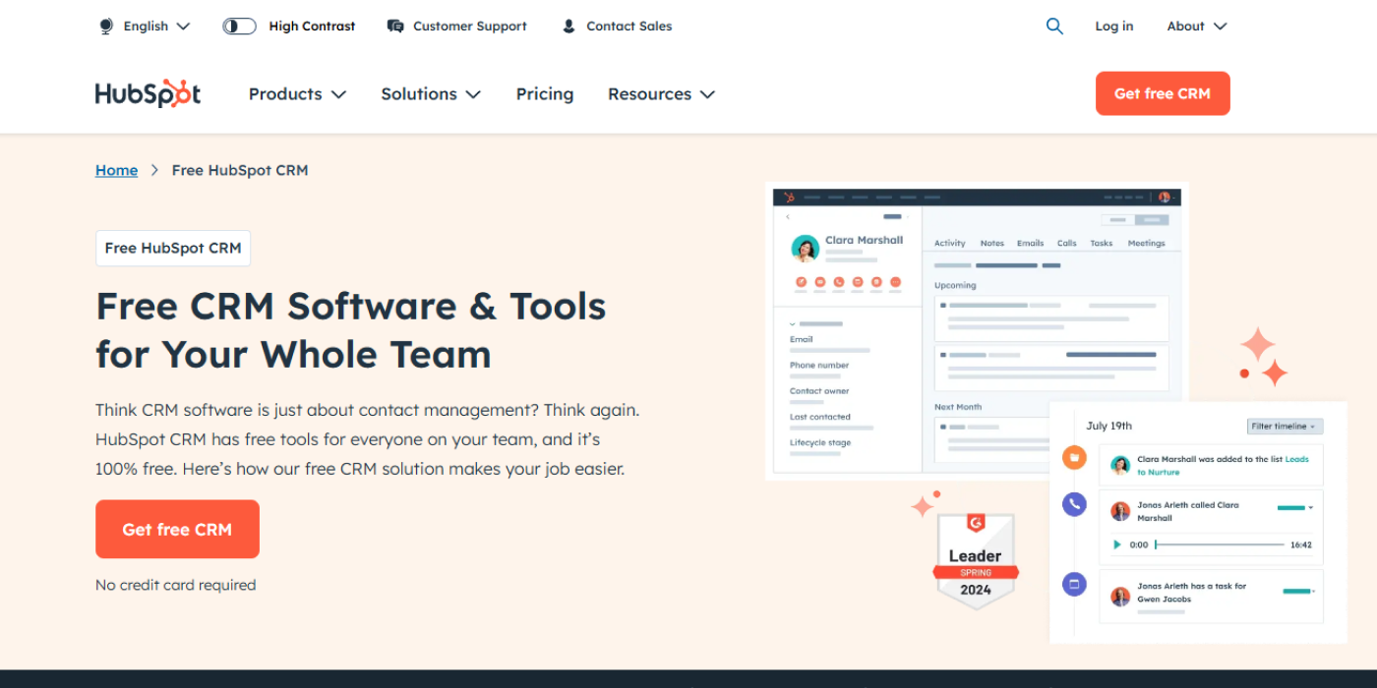Select the Meetings tab in CRM preview
The width and height of the screenshot is (1377, 688).
pyautogui.click(x=1147, y=243)
